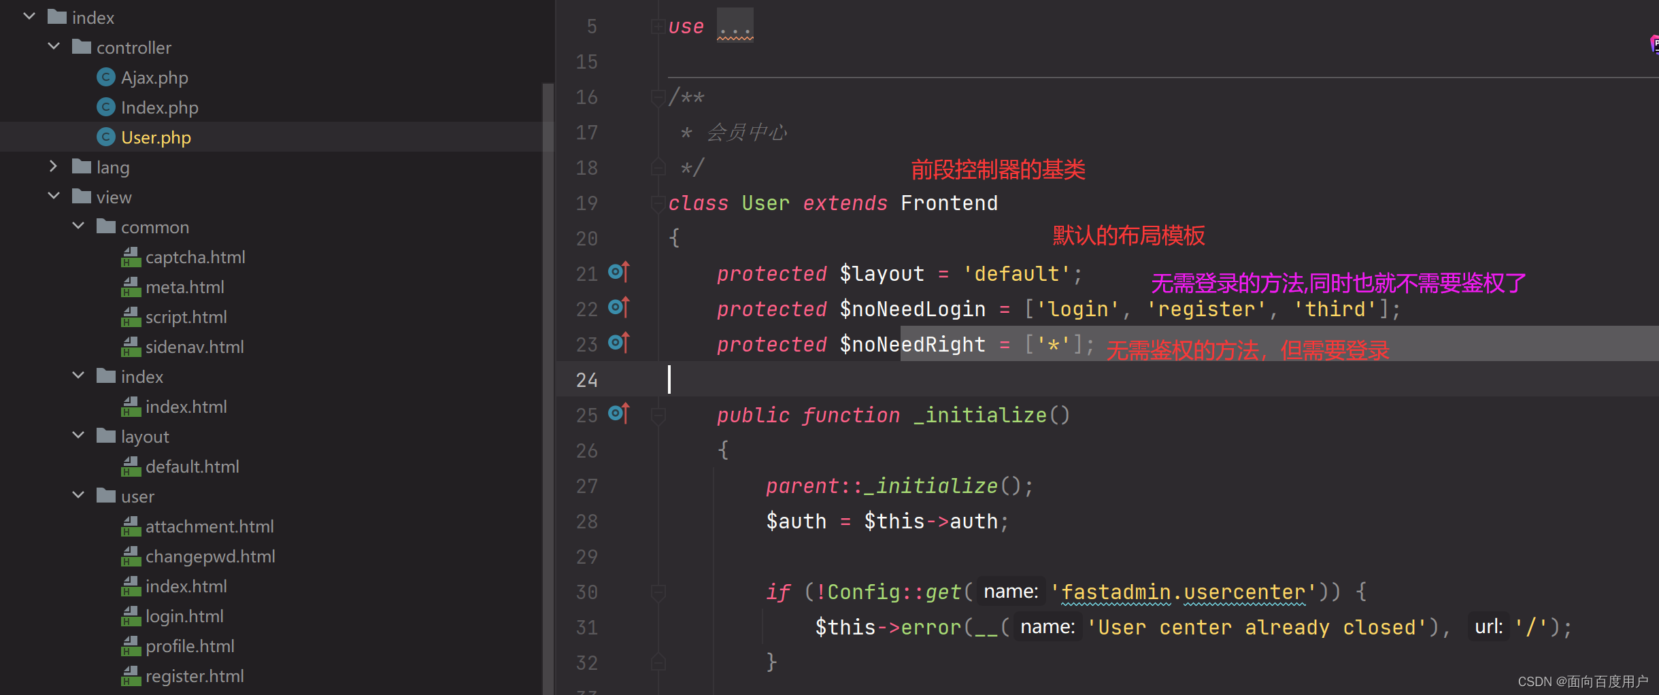1659x695 pixels.
Task: Open captcha.html from common folder
Action: coord(195,257)
